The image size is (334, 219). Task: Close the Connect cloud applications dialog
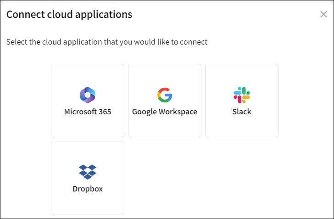323,14
